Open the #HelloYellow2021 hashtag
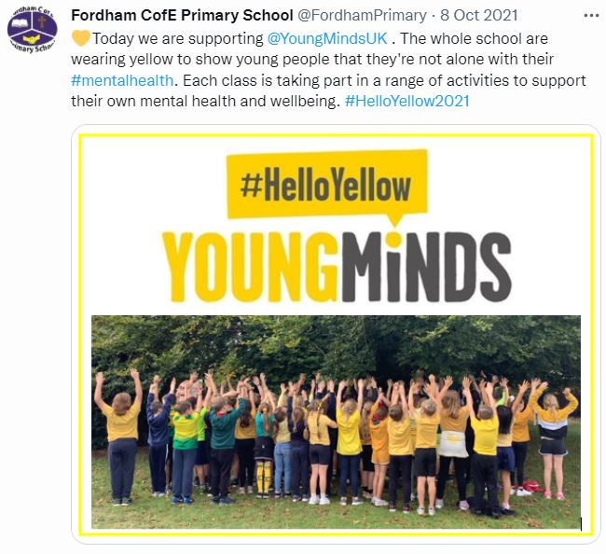This screenshot has height=554, width=606. click(x=407, y=101)
